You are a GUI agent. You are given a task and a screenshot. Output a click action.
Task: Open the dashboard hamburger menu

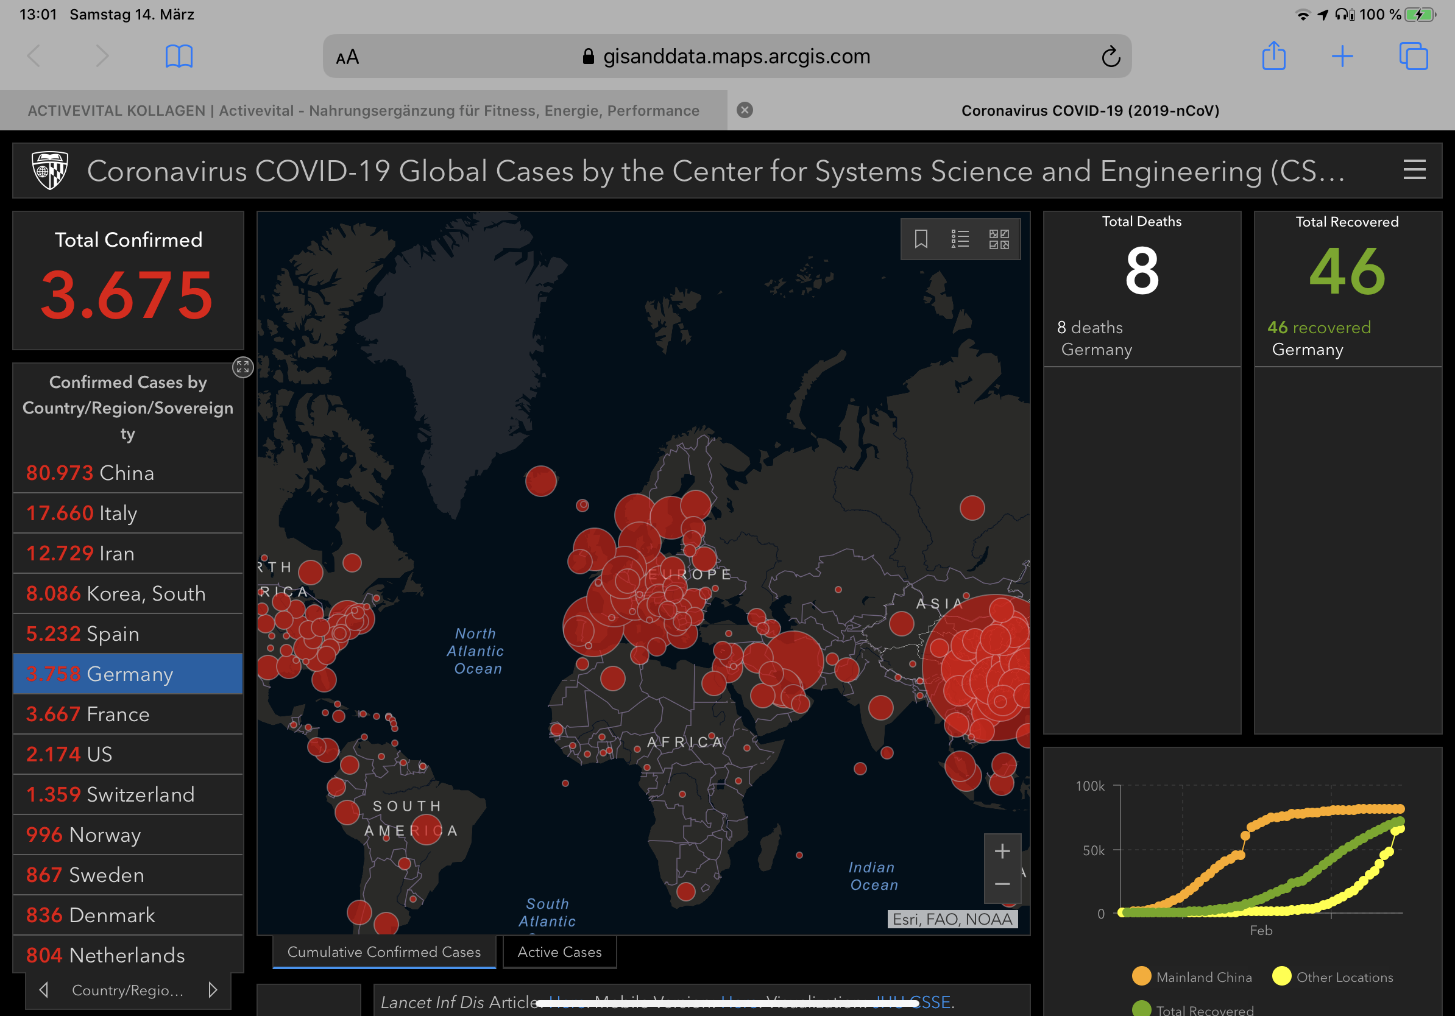coord(1414,170)
